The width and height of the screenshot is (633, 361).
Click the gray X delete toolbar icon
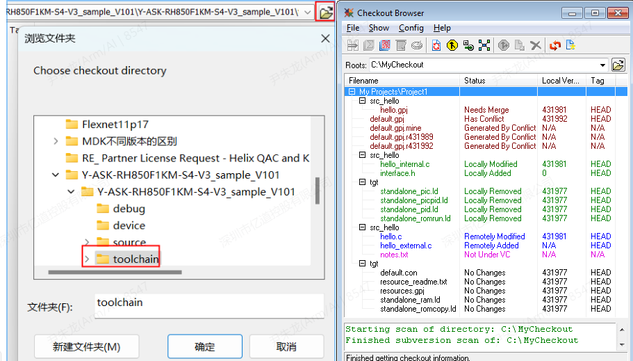coord(536,45)
